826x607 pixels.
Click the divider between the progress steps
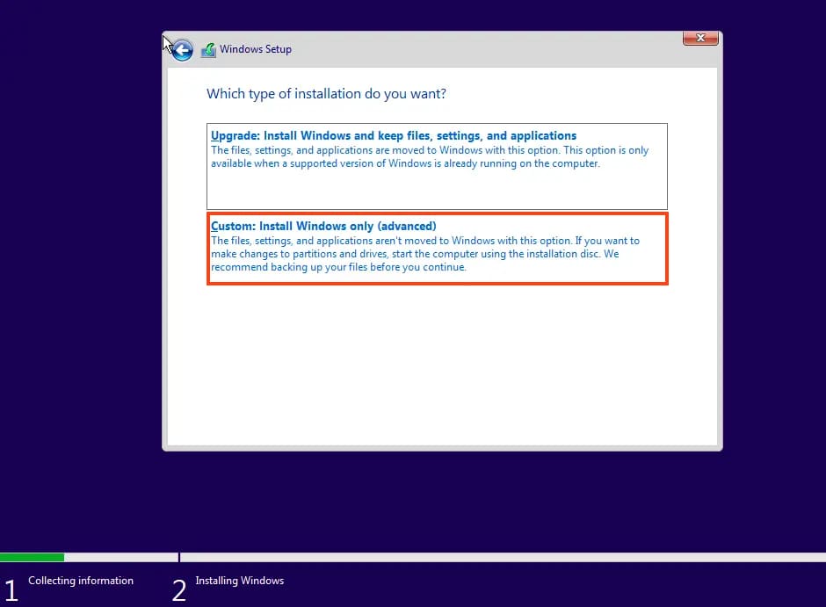(x=179, y=557)
